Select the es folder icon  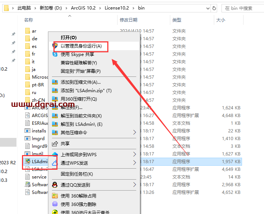point(27,46)
